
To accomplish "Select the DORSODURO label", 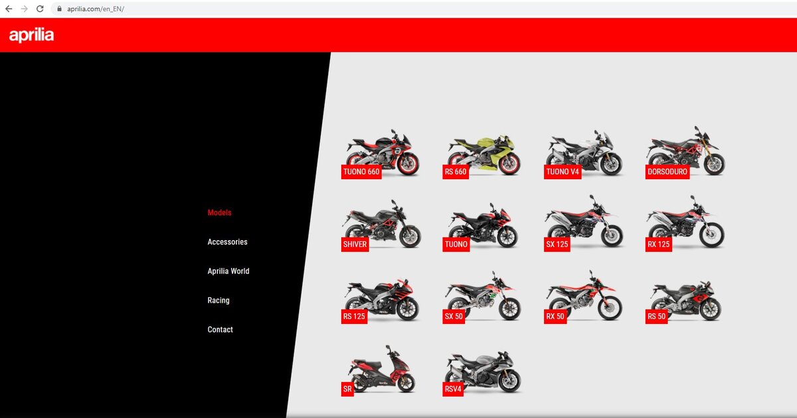I will click(667, 172).
